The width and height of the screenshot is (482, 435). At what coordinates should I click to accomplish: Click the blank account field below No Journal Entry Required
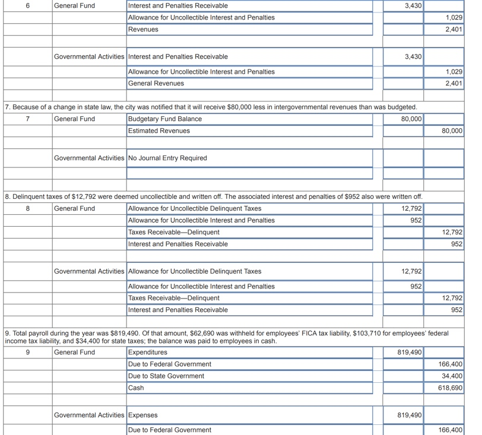point(249,173)
